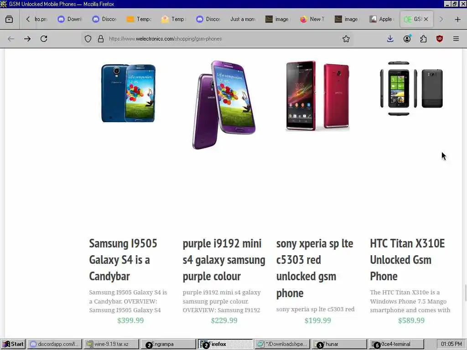Reload the current page
467x350 pixels.
point(44,39)
